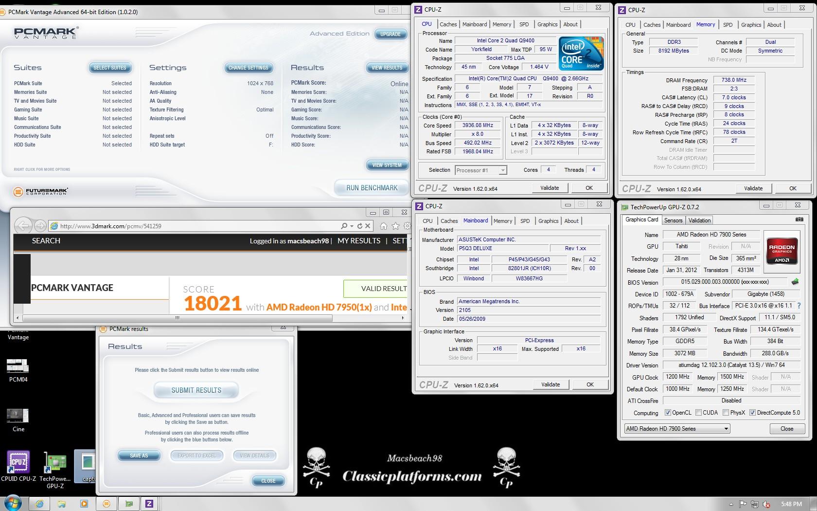Open Internet Explorer from the taskbar
This screenshot has height=511, width=817.
[x=39, y=504]
